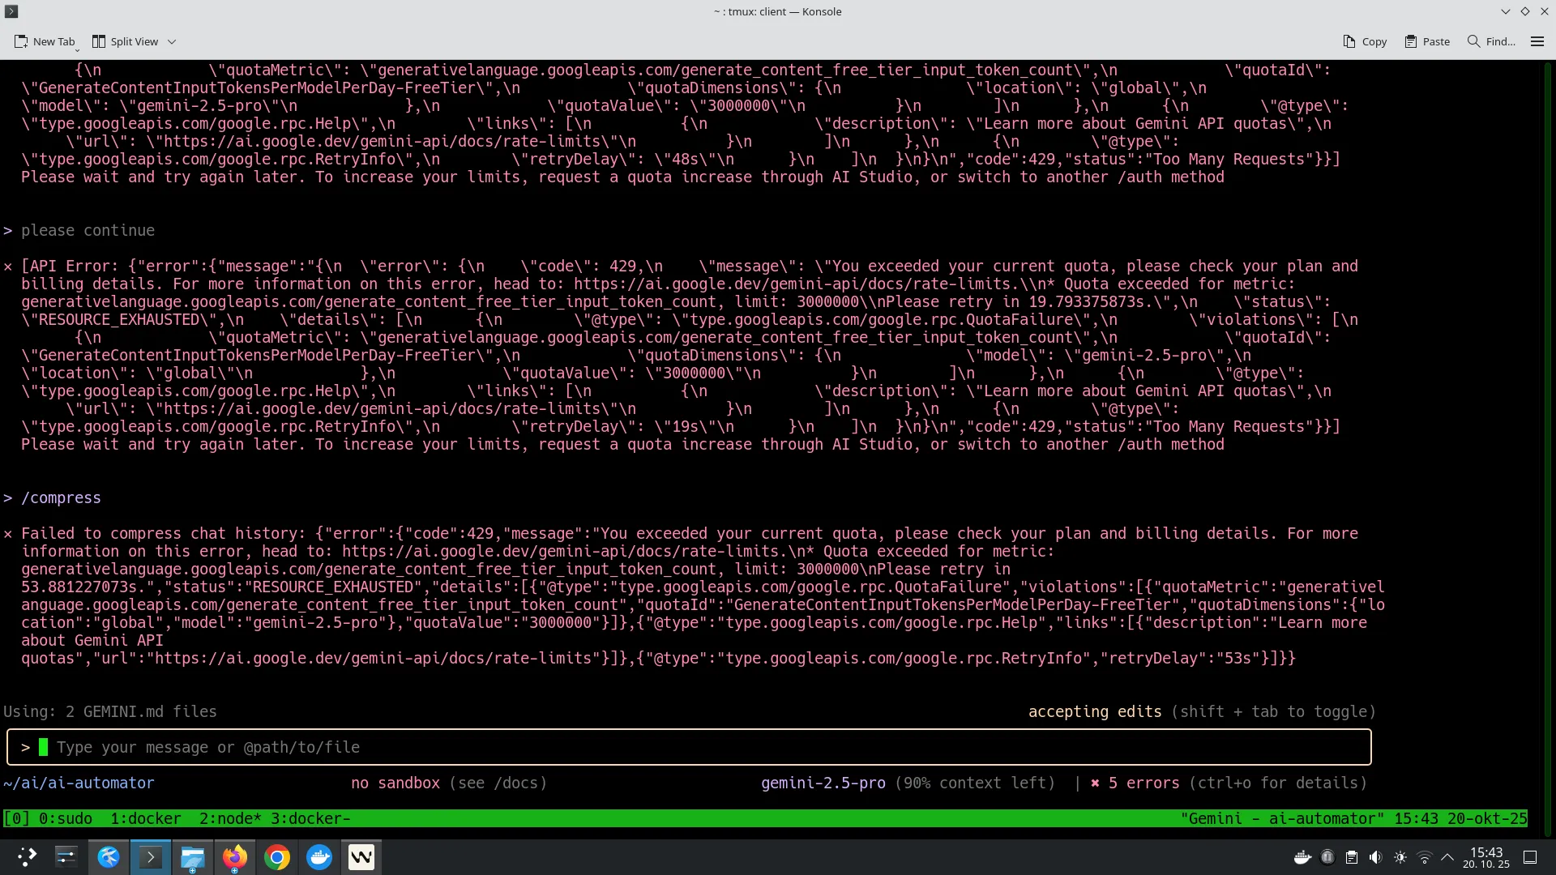
Task: Open Docker Desktop from the taskbar
Action: tap(319, 857)
